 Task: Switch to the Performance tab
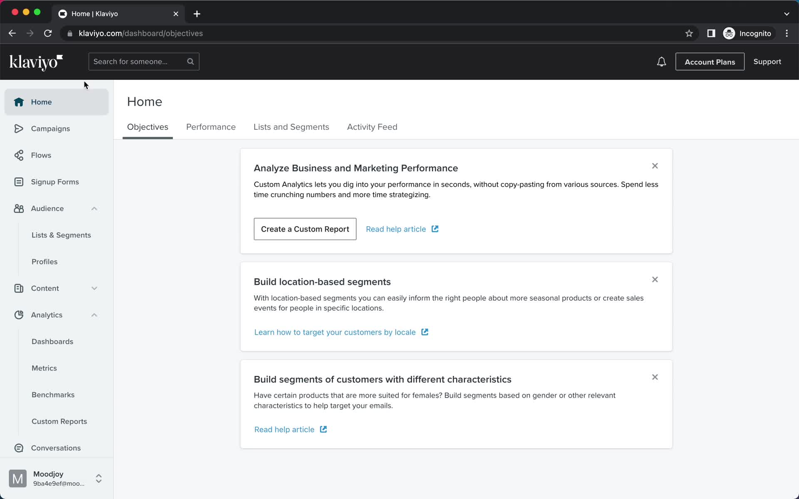click(211, 127)
